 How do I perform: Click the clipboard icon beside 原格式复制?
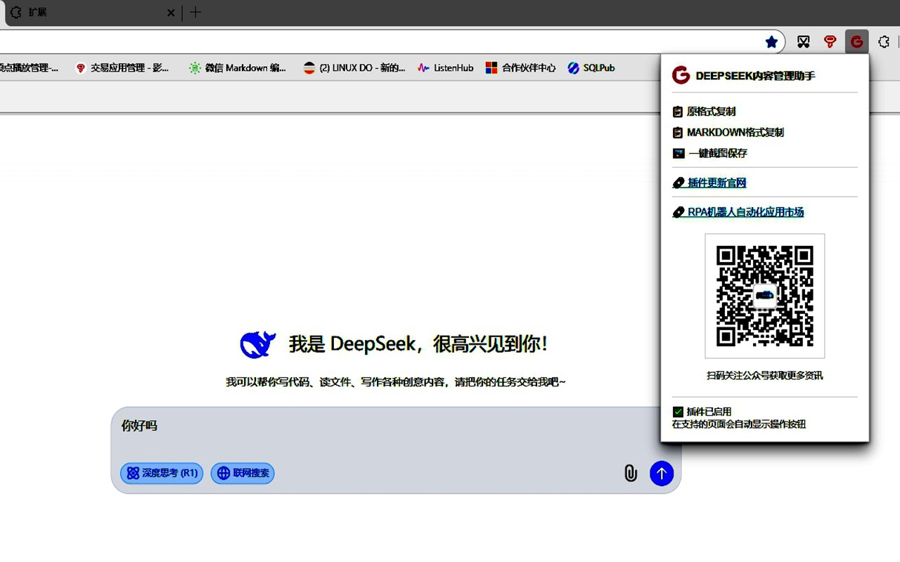pyautogui.click(x=678, y=112)
